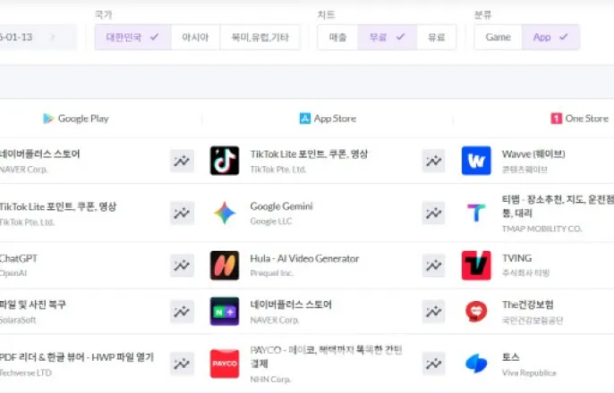Image resolution: width=614 pixels, height=393 pixels.
Task: Open PDF 리더 & 한글 뷰어 app details
Action: tap(76, 357)
